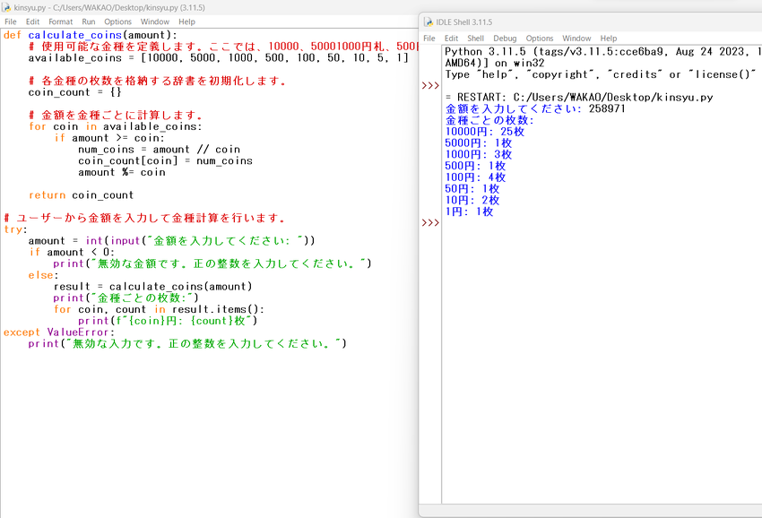
Task: Click the IDLE Shell 3.11.5 title bar
Action: pyautogui.click(x=590, y=22)
